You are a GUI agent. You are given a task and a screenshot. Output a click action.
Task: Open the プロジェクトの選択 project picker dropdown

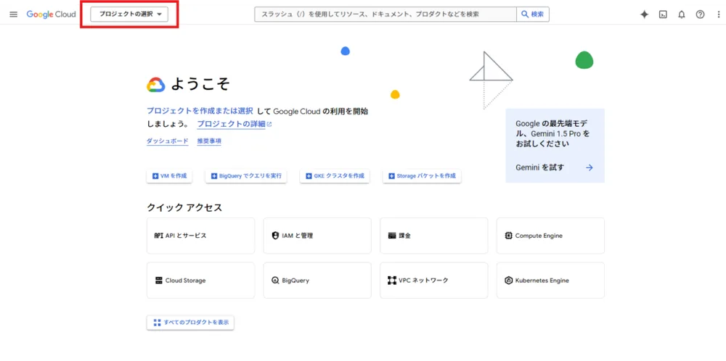tap(129, 14)
